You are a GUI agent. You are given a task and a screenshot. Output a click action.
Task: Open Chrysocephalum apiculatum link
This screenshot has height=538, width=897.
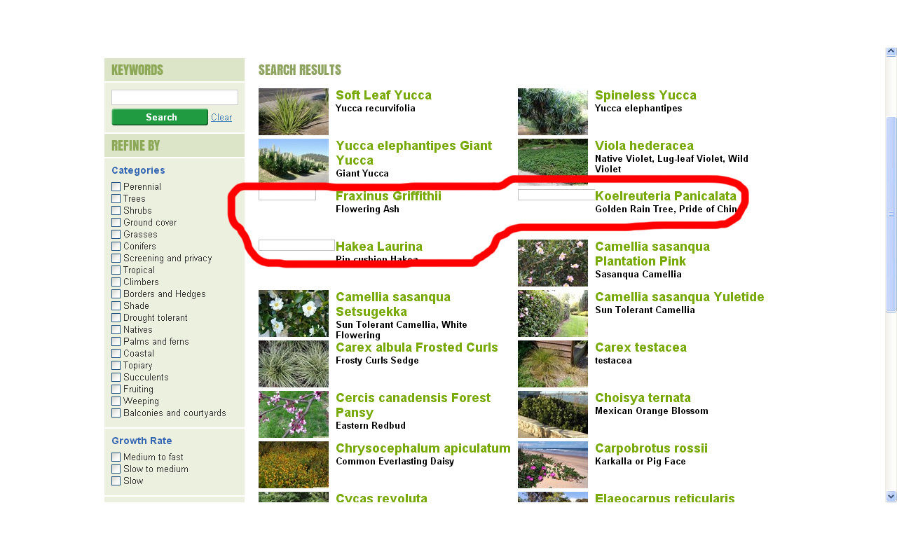pyautogui.click(x=423, y=448)
